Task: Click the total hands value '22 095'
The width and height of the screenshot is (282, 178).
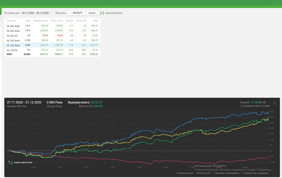Action: (x=27, y=54)
